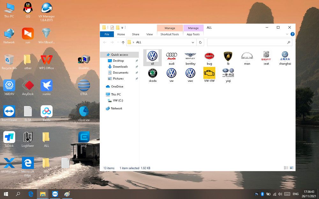Switch to the Share ribbon tab

[x=136, y=34]
